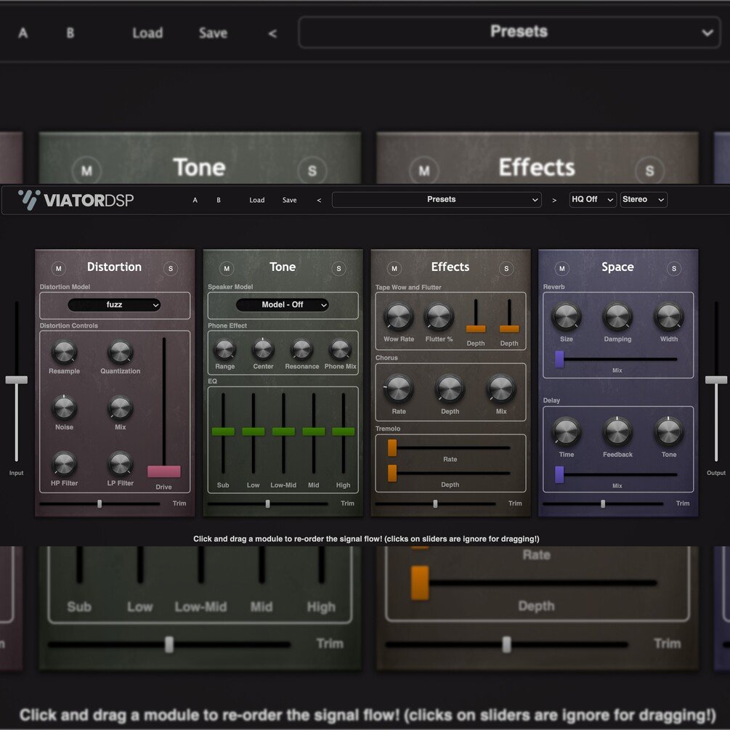The height and width of the screenshot is (730, 730).
Task: Click the Distortion Trim slider handle
Action: [100, 504]
